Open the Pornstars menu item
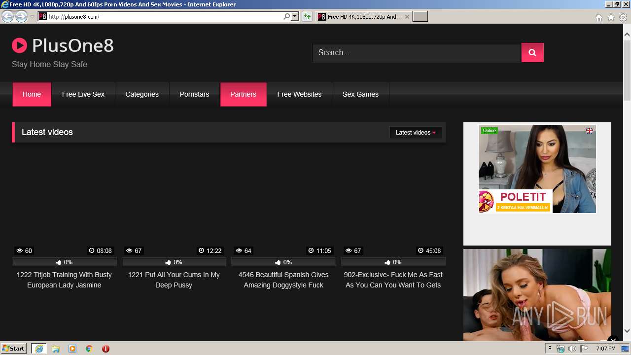This screenshot has width=631, height=355. tap(194, 94)
